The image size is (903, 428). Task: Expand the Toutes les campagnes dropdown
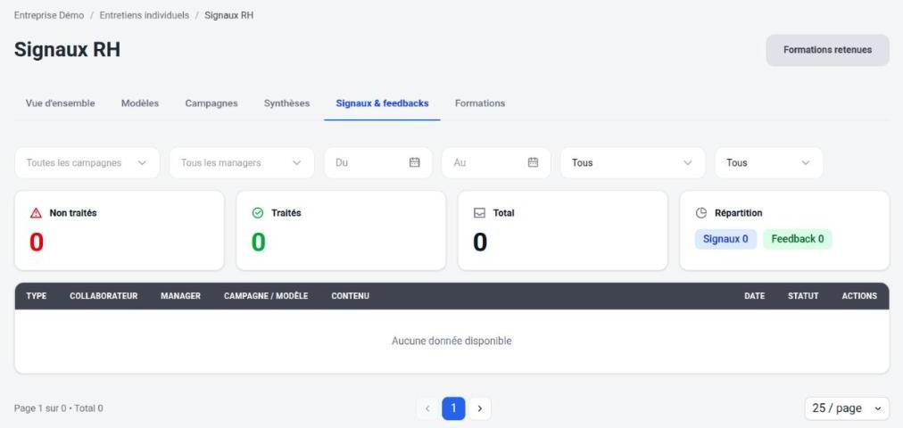[87, 163]
